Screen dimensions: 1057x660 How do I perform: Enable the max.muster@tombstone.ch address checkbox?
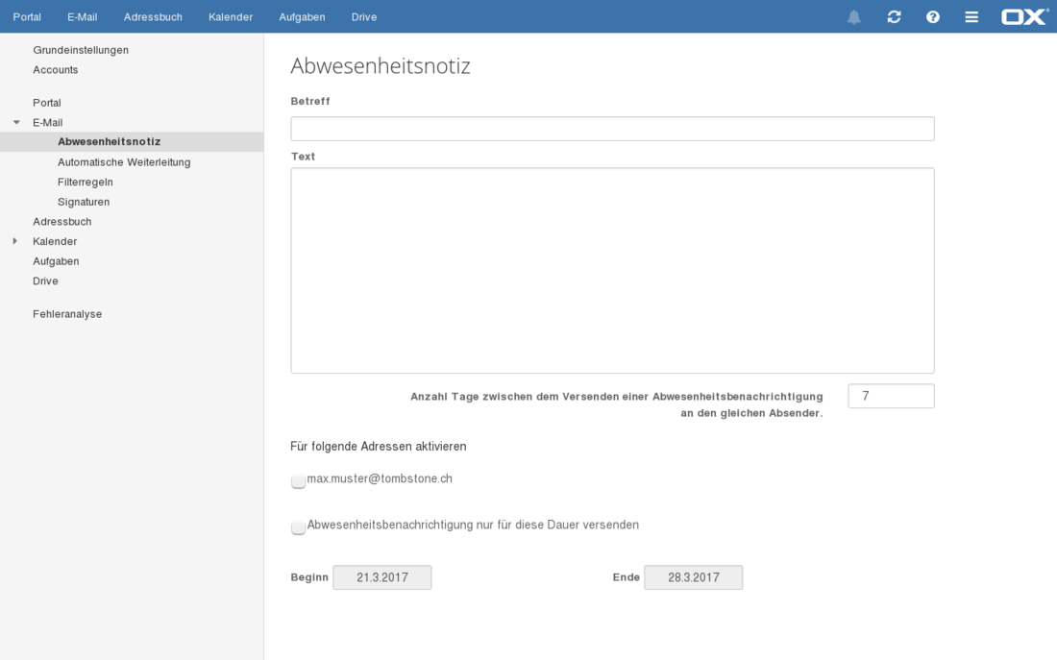299,480
